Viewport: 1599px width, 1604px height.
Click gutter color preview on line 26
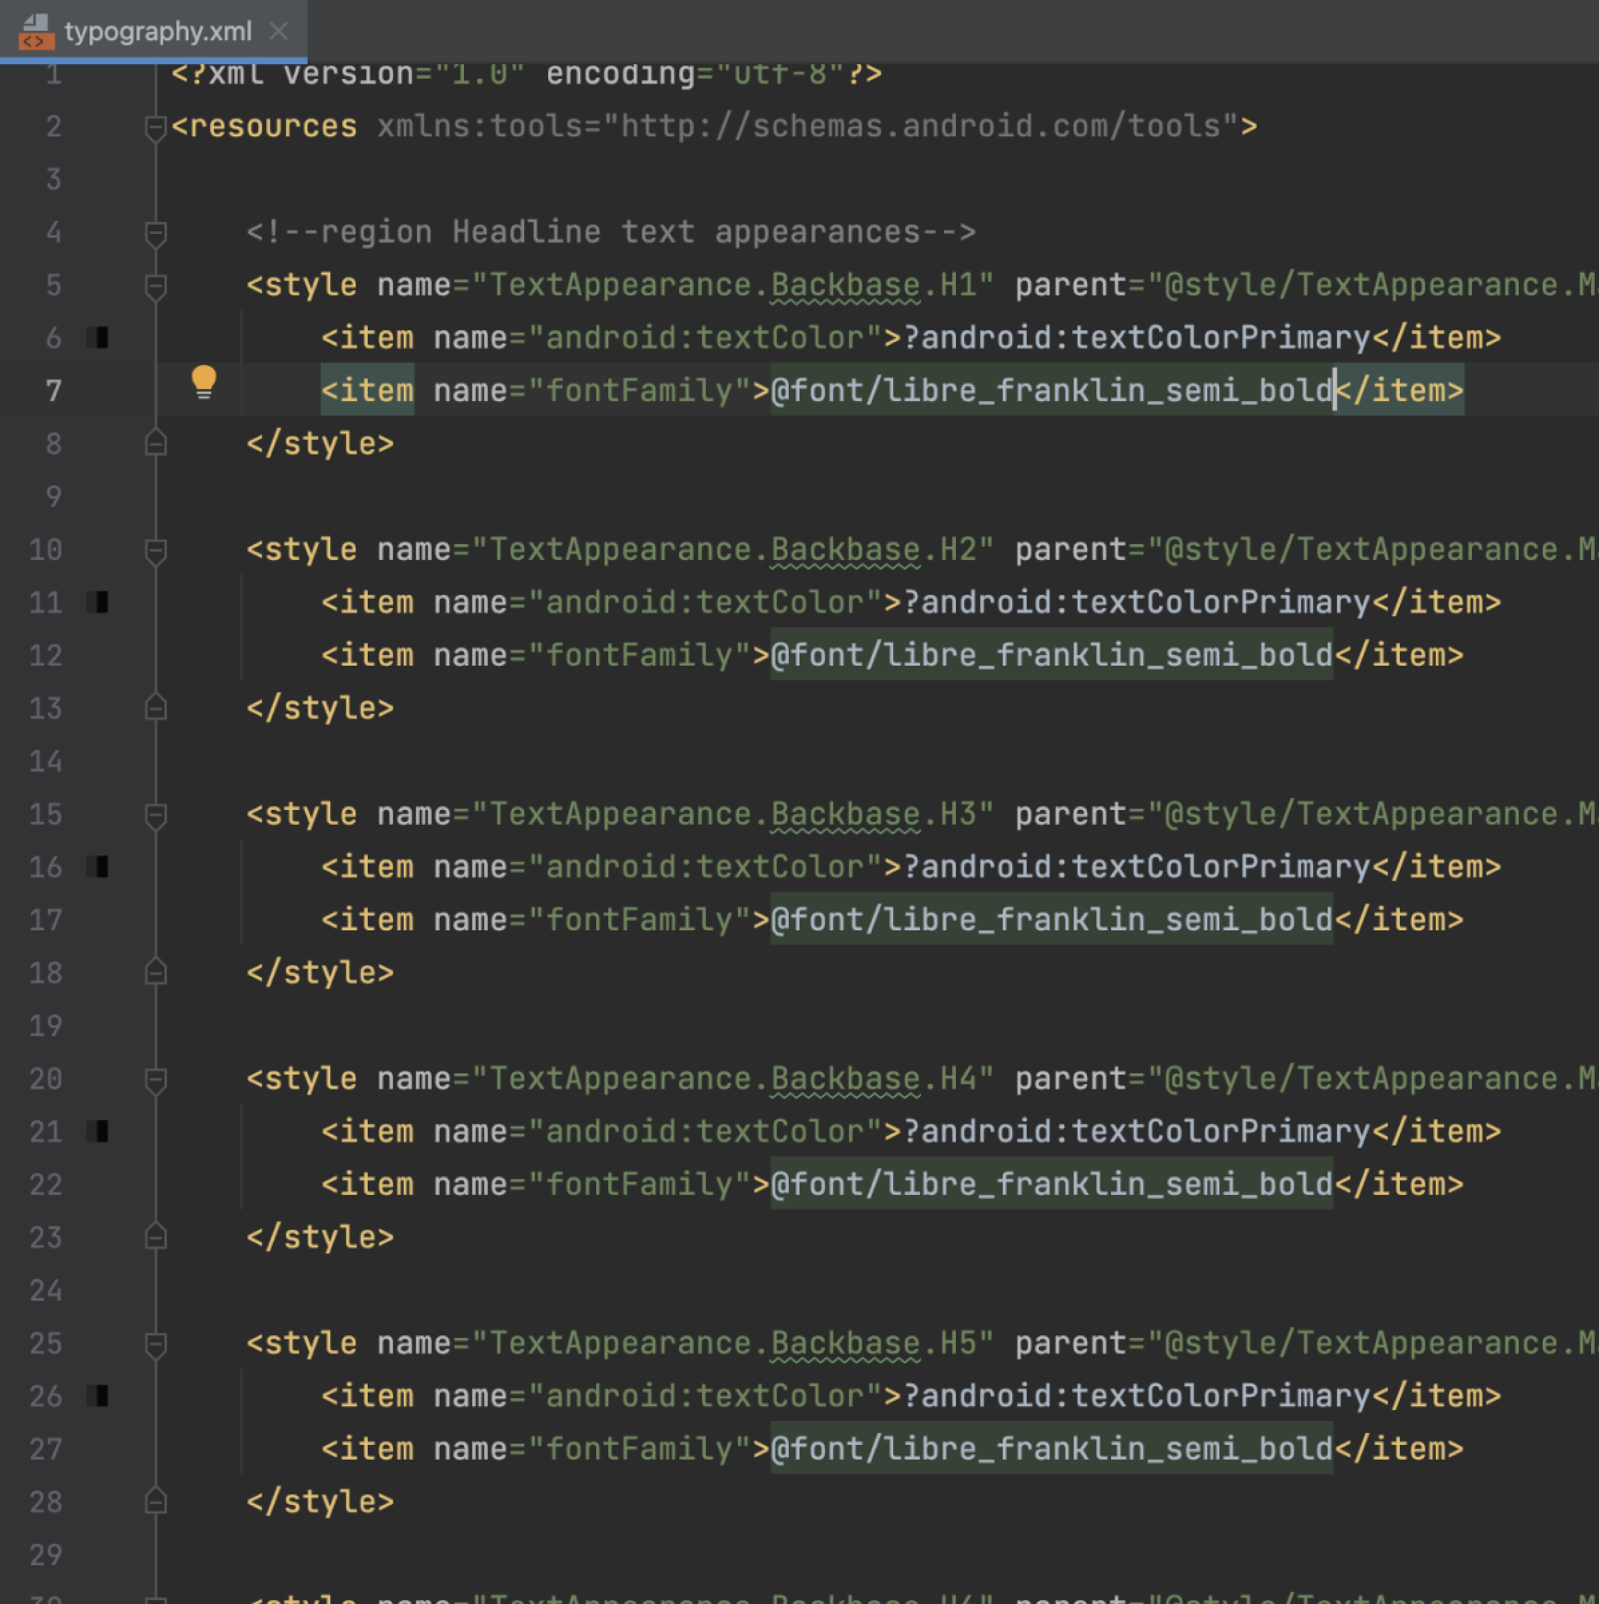pos(98,1396)
